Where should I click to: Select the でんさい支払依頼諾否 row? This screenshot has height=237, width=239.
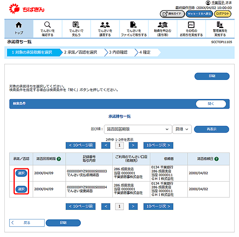pyautogui.click(x=21, y=173)
